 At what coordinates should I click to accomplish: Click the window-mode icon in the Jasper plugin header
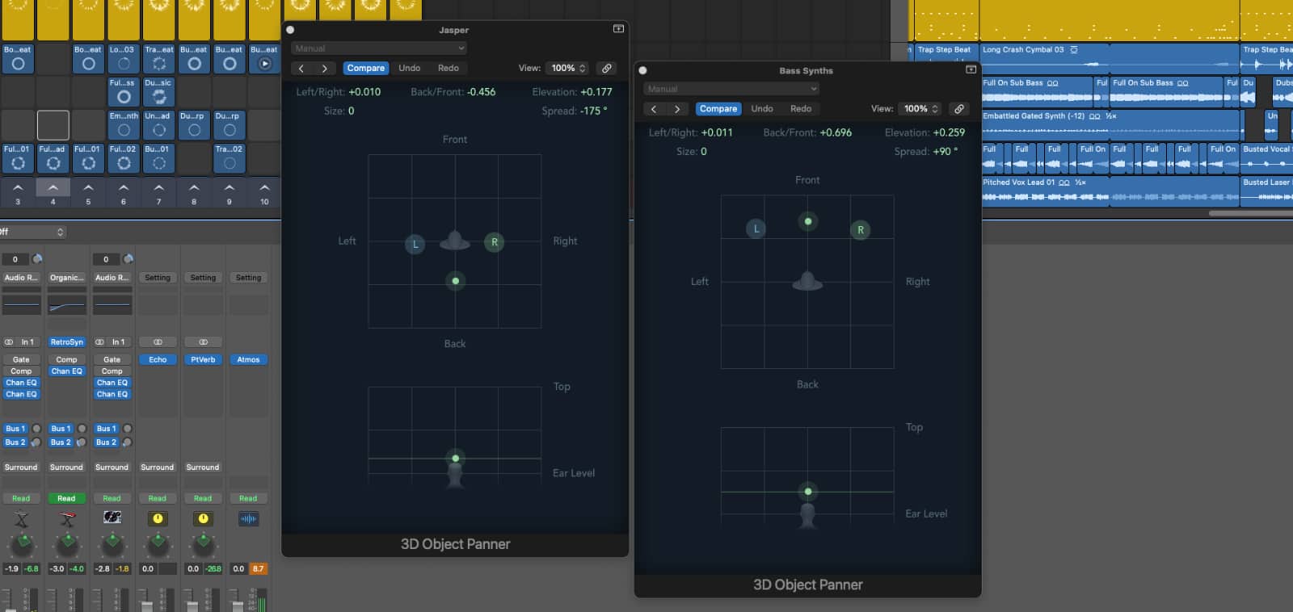[618, 29]
